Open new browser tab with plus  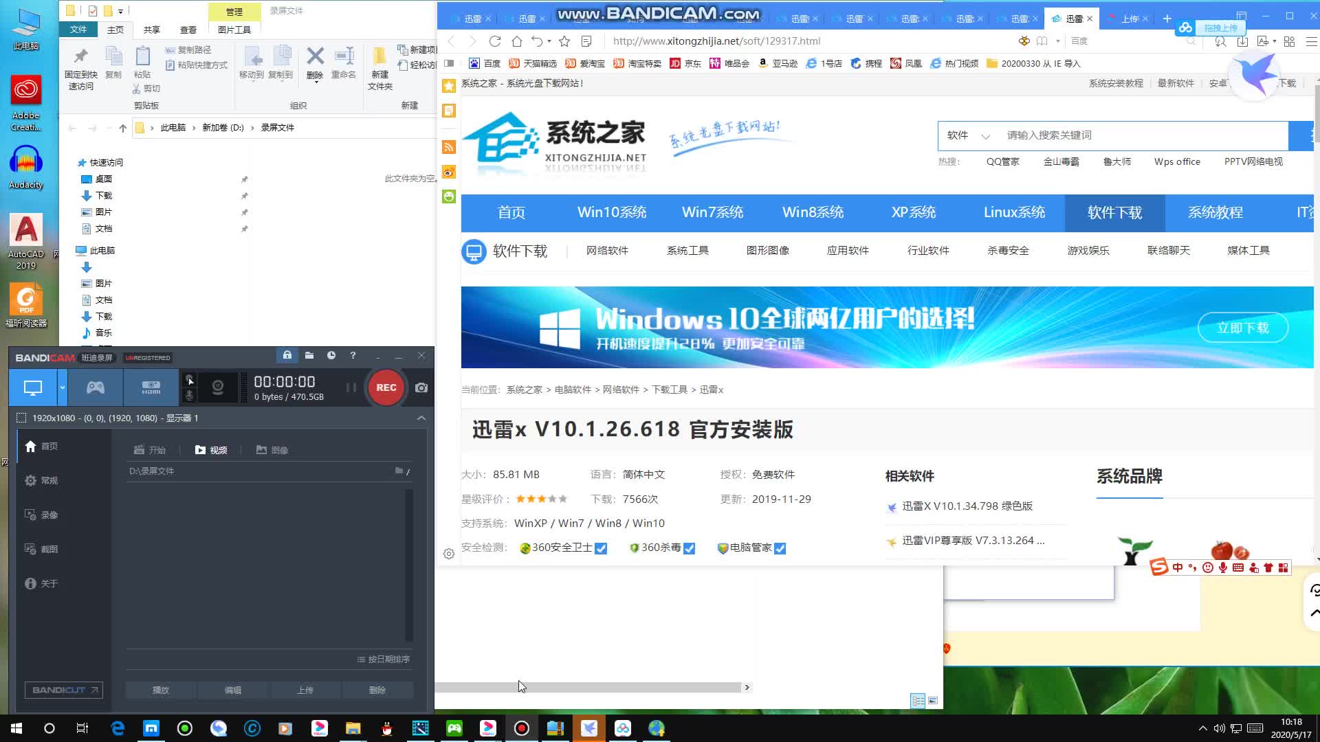tap(1167, 19)
